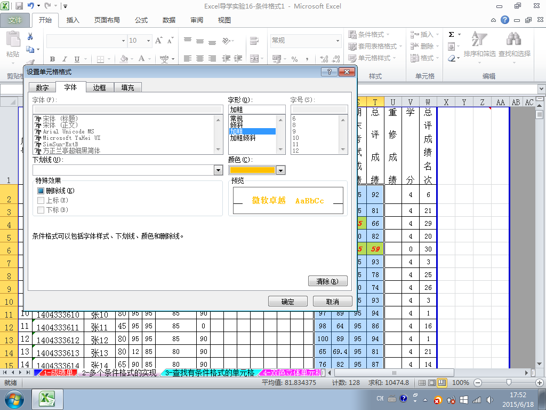Click the zoom slider handle in status bar
546x410 pixels.
point(509,382)
